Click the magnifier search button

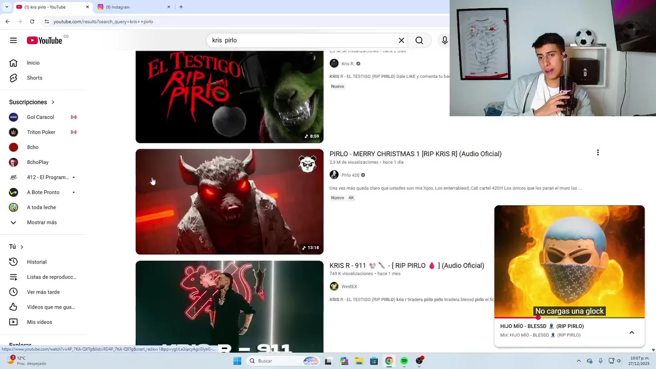419,40
